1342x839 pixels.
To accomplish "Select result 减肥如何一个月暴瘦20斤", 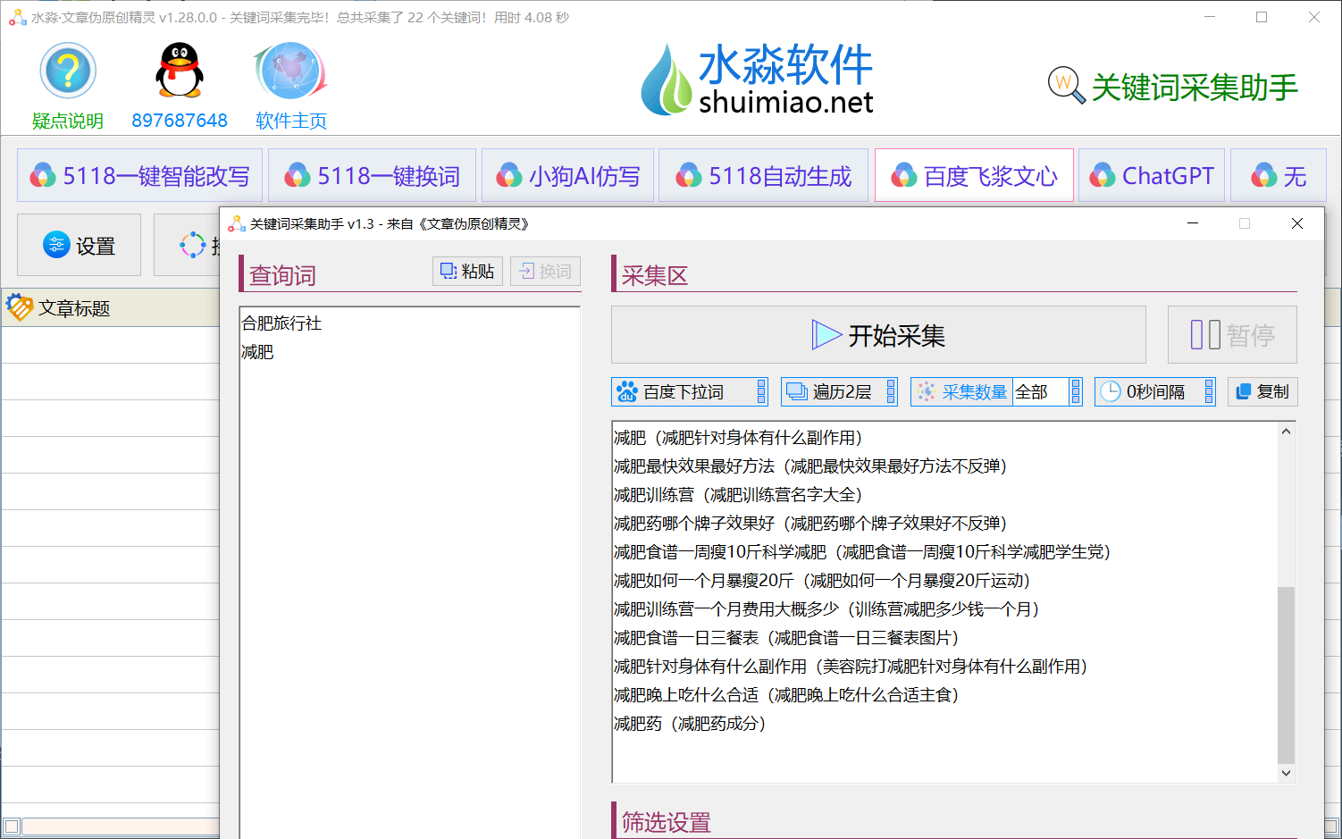I will pos(822,581).
